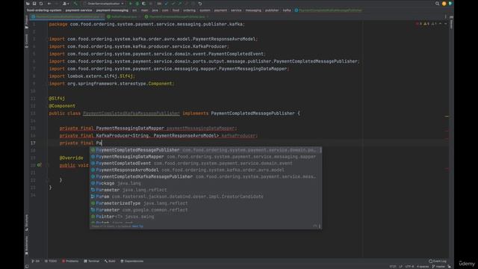The image size is (478, 269).
Task: Click the LF line separator widget
Action: [x=401, y=267]
